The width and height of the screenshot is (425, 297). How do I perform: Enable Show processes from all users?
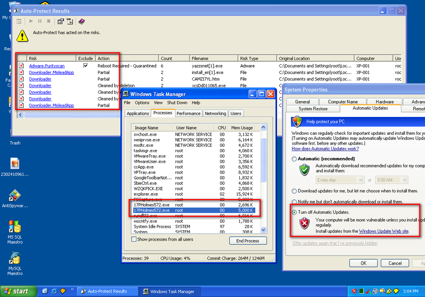point(134,239)
